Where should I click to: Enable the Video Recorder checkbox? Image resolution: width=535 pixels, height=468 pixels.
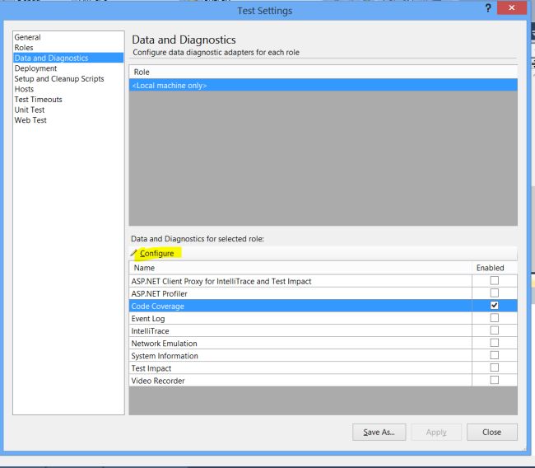pyautogui.click(x=494, y=380)
